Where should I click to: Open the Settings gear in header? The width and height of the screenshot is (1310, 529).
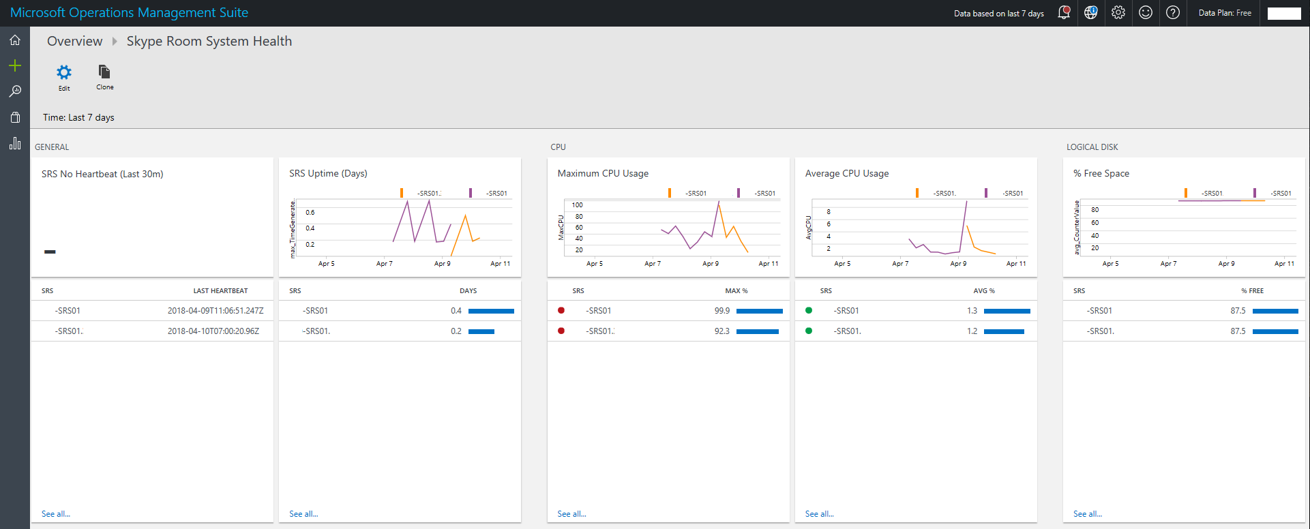point(1118,13)
